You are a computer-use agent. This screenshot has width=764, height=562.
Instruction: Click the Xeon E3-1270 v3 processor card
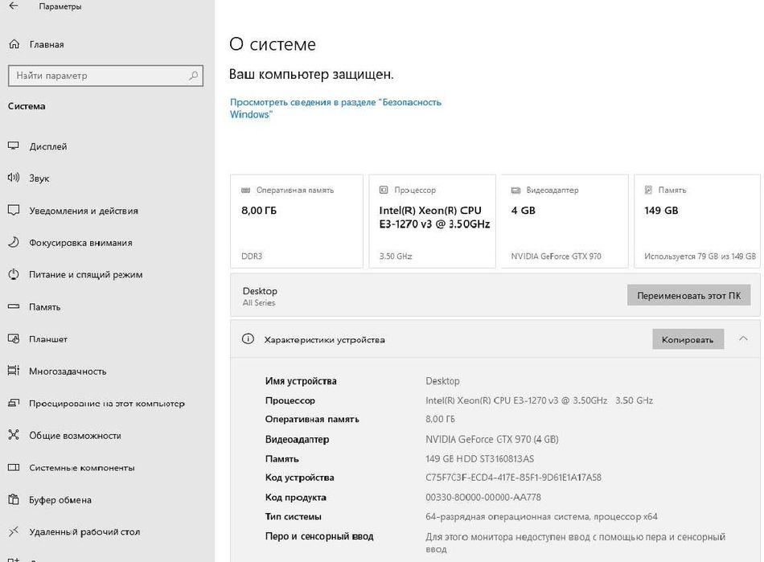click(432, 221)
